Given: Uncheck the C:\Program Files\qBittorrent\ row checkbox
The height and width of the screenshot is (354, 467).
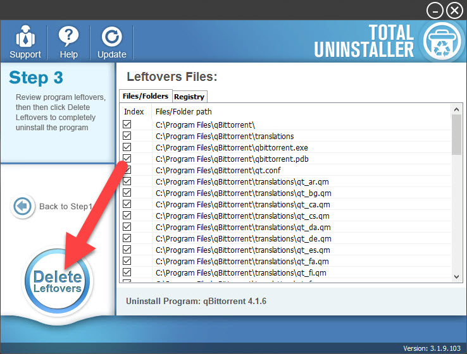Looking at the screenshot, I should click(x=127, y=125).
